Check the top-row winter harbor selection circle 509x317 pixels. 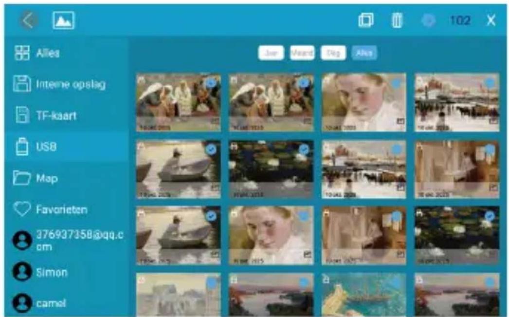(x=490, y=83)
